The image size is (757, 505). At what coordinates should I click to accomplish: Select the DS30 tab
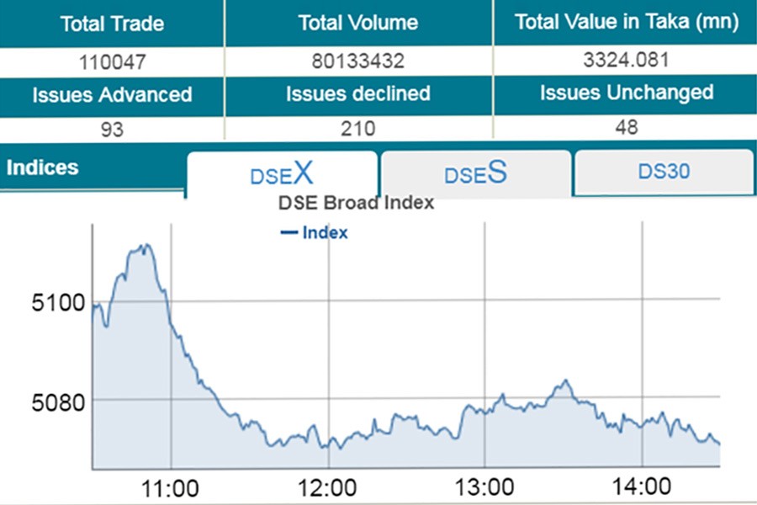click(x=664, y=172)
